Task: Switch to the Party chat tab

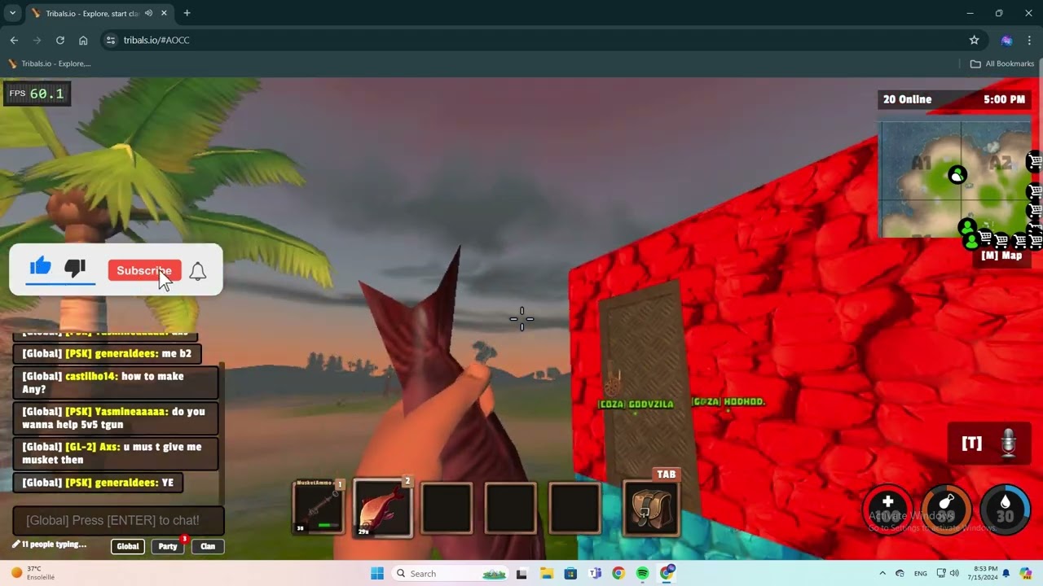Action: point(168,546)
